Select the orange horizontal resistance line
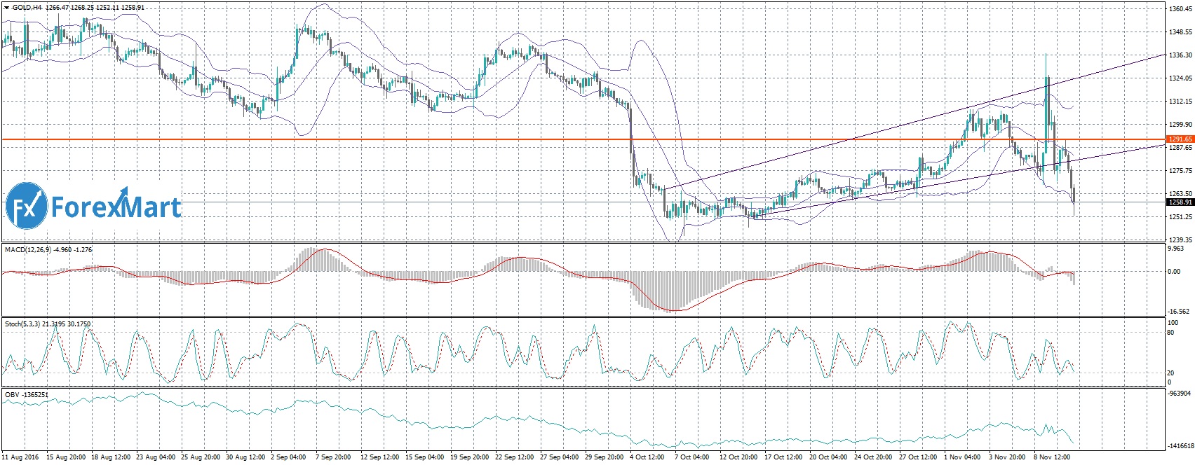Viewport: 1195px width, 465px height. click(x=491, y=139)
